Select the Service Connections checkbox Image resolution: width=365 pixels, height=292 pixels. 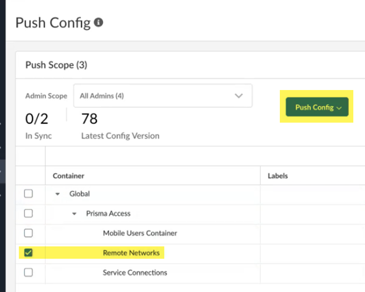[x=28, y=273]
